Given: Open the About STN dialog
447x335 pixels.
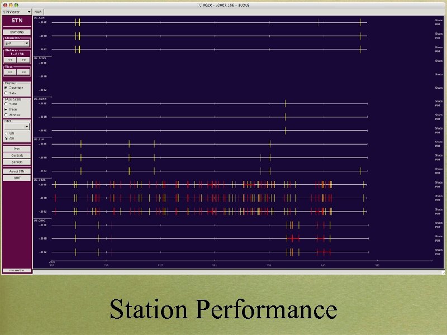Looking at the screenshot, I should pyautogui.click(x=17, y=171).
